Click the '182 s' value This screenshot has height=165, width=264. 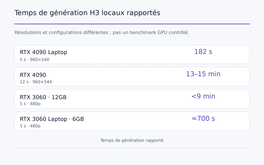tap(203, 52)
